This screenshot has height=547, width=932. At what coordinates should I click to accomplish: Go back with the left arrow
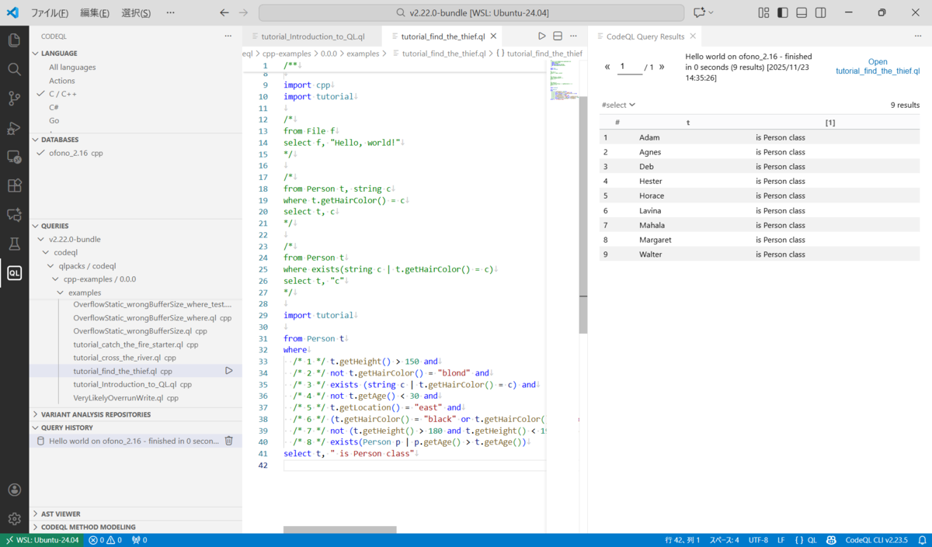[224, 12]
